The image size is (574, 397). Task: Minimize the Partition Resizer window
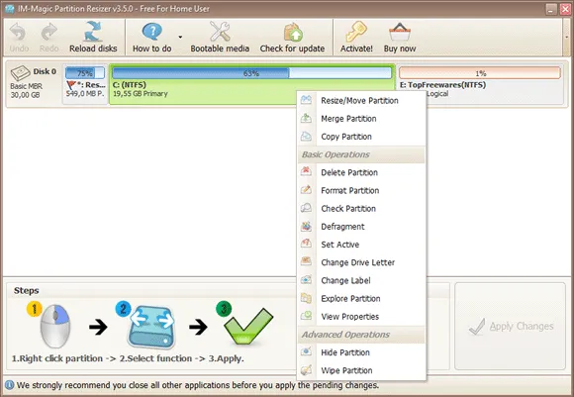(551, 9)
